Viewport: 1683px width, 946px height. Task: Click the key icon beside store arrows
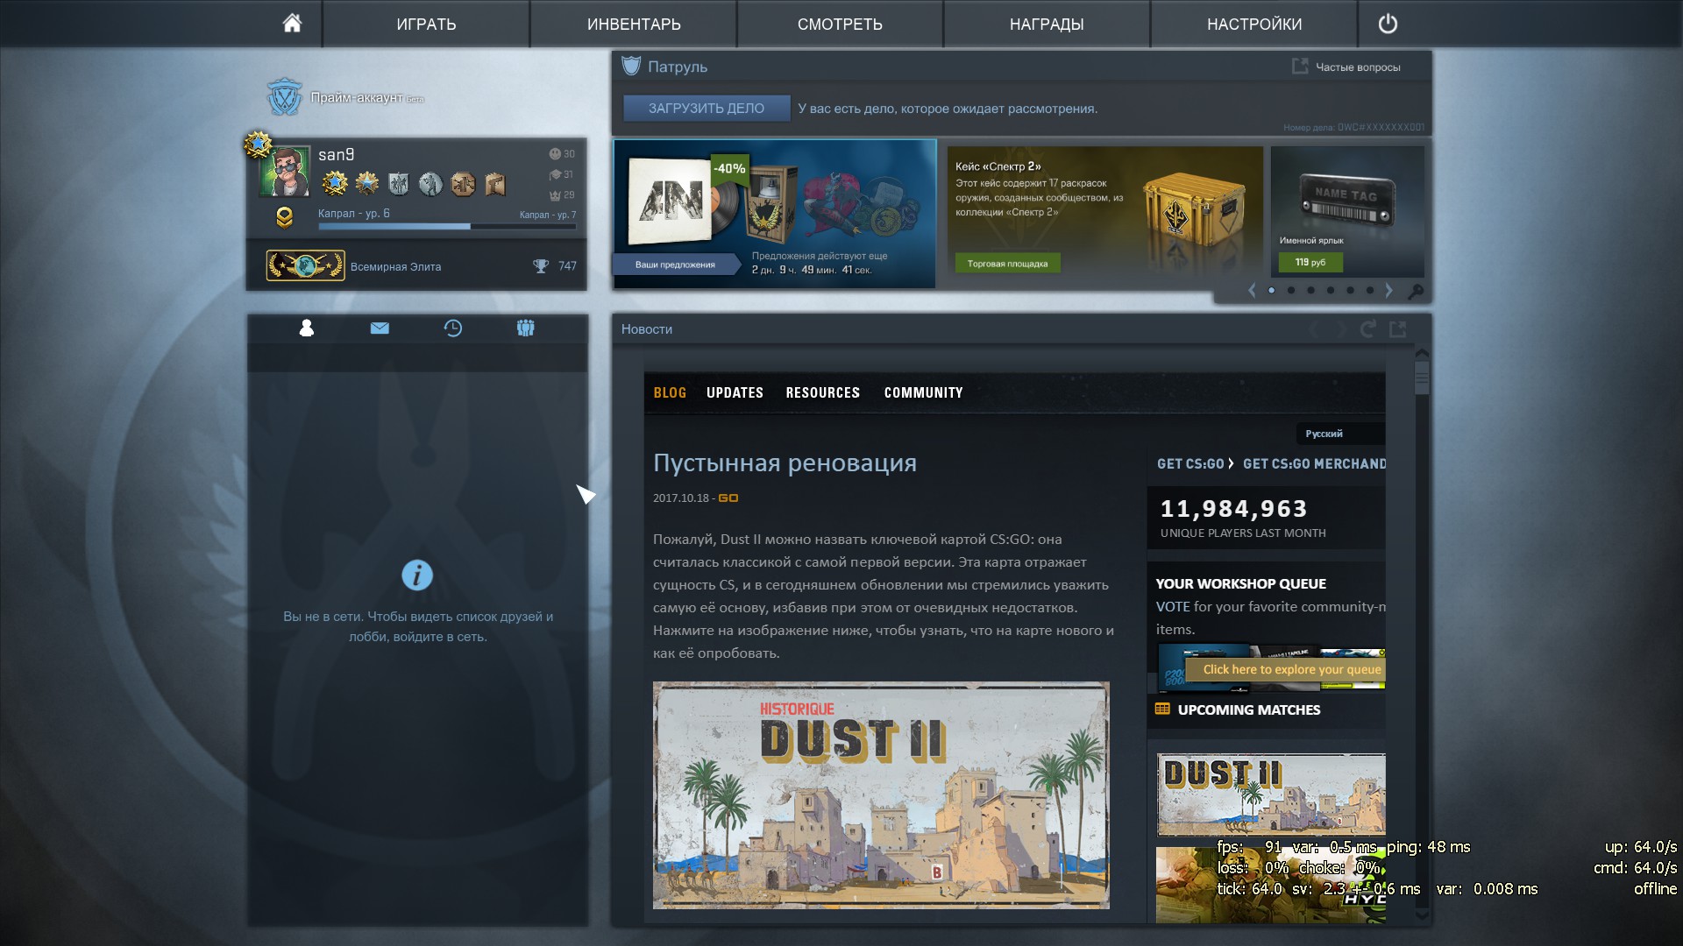(1416, 291)
